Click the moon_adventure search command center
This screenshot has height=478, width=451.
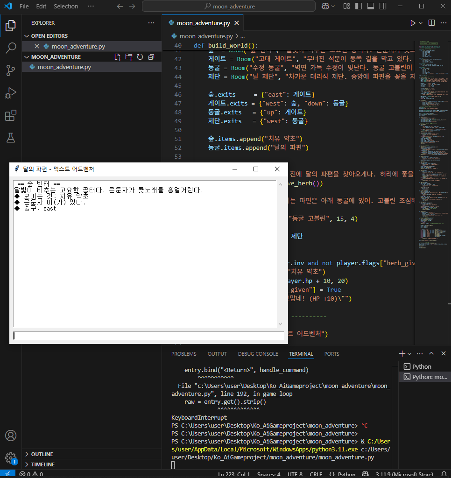(229, 6)
